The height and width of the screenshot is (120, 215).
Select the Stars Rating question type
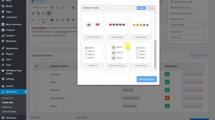coord(140,27)
